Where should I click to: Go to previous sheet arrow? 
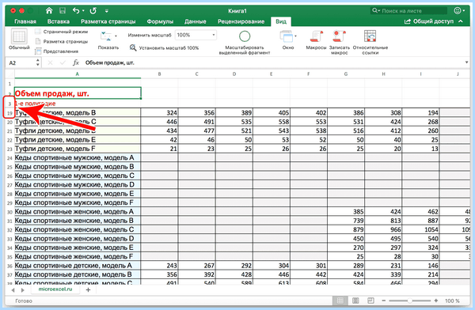13,290
